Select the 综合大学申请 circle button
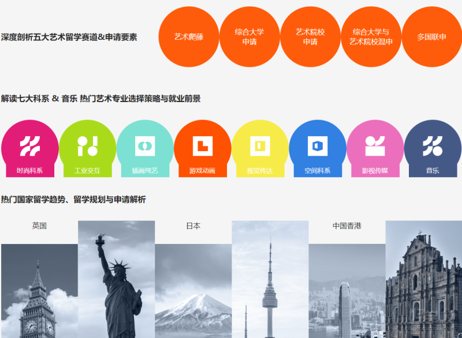This screenshot has height=338, width=462. [249, 37]
